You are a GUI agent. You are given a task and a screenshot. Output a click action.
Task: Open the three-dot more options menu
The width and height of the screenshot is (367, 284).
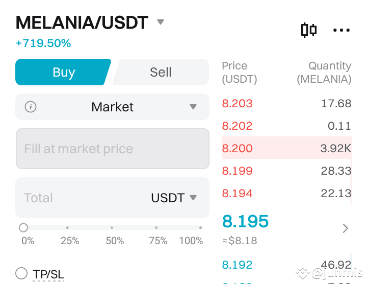(x=342, y=30)
